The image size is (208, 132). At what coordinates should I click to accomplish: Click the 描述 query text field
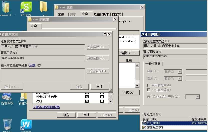[196, 78]
